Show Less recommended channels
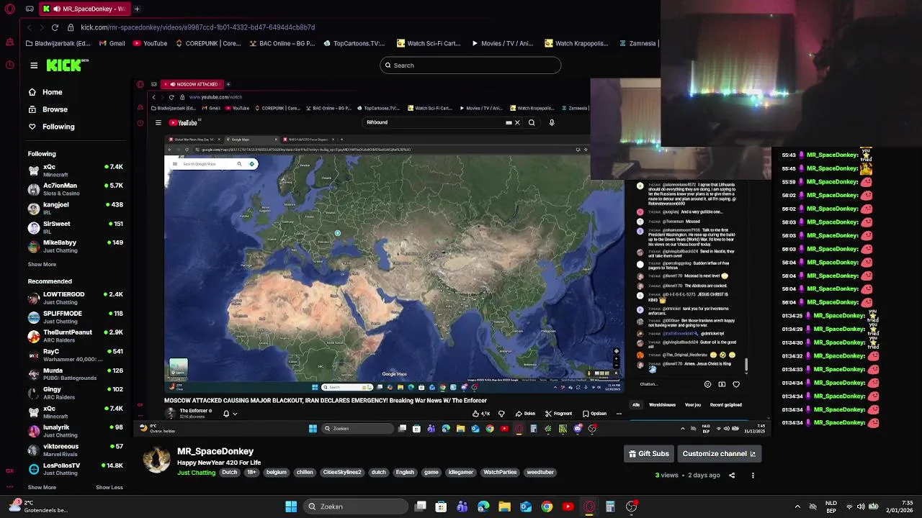Viewport: 922px width, 518px height. point(109,487)
